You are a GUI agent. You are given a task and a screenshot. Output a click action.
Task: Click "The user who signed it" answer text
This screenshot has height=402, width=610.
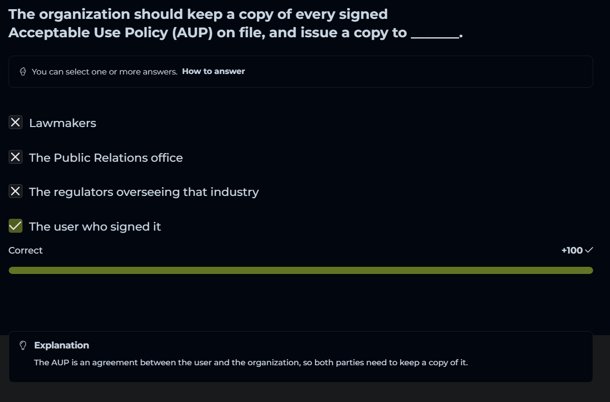(95, 227)
